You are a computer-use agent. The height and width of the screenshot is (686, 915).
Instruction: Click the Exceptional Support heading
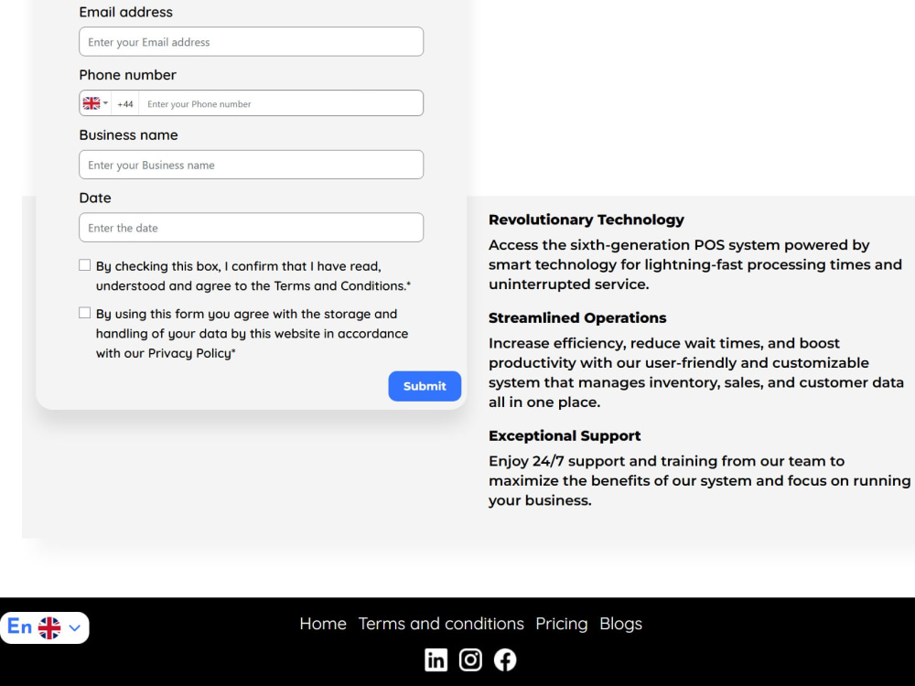point(565,435)
